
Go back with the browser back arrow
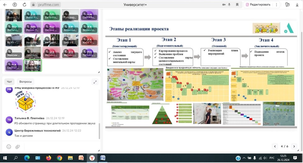pos(5,5)
